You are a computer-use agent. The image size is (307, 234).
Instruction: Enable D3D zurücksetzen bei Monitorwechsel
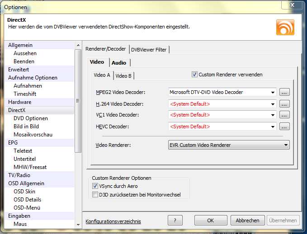[x=95, y=195]
